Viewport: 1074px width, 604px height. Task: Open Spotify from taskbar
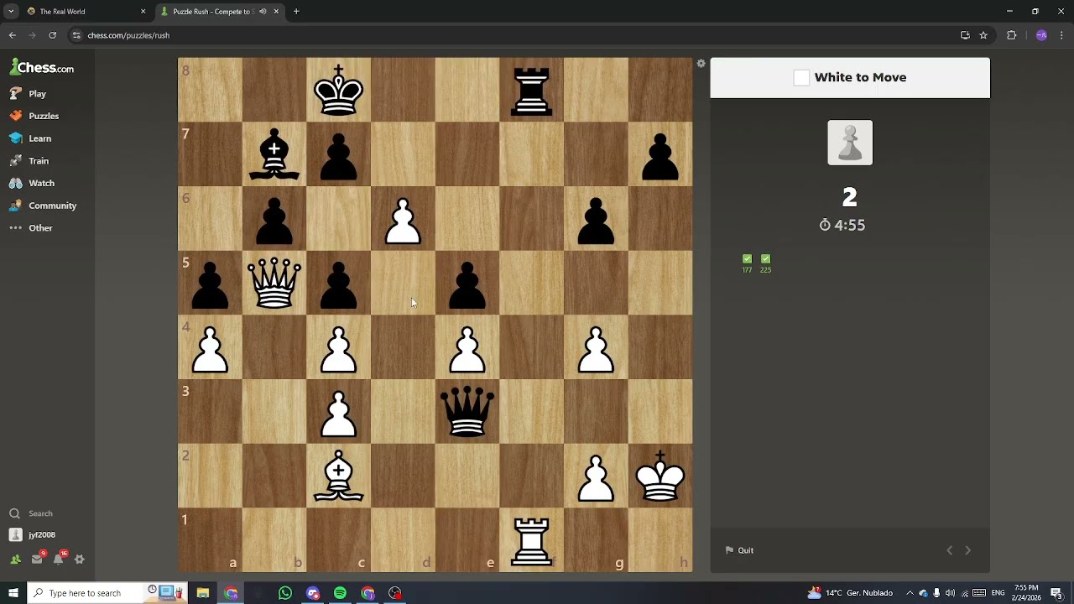point(340,593)
